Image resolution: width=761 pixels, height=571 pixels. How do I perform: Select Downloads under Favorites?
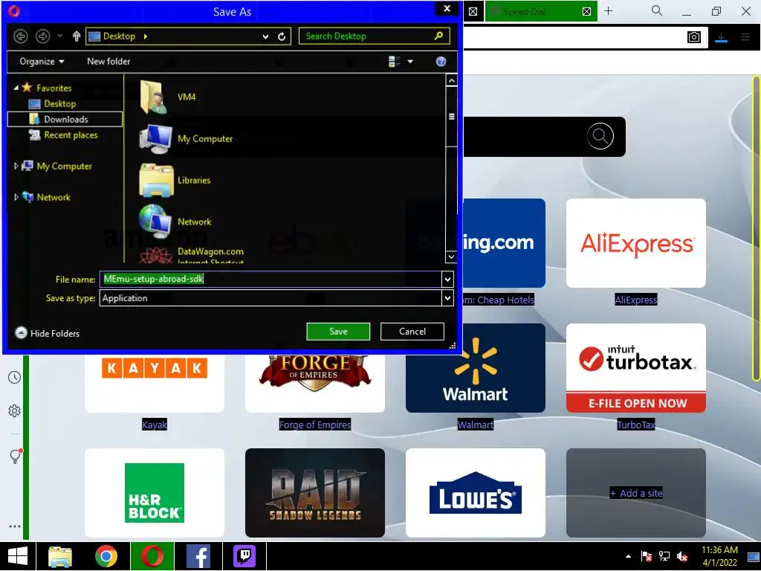[65, 119]
